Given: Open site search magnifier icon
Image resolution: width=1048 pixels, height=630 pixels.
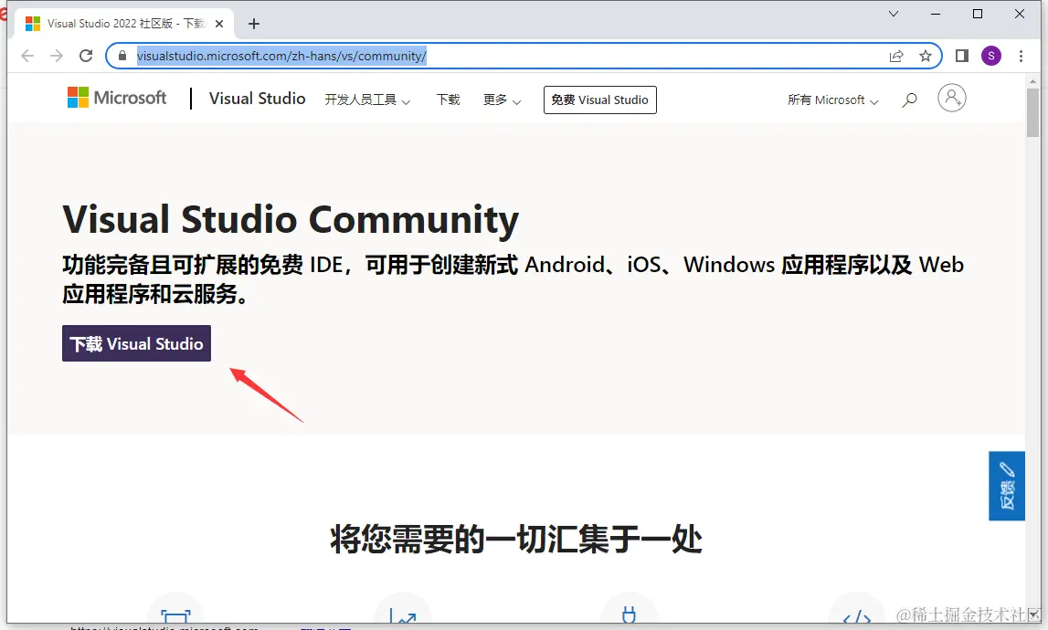Looking at the screenshot, I should 909,100.
